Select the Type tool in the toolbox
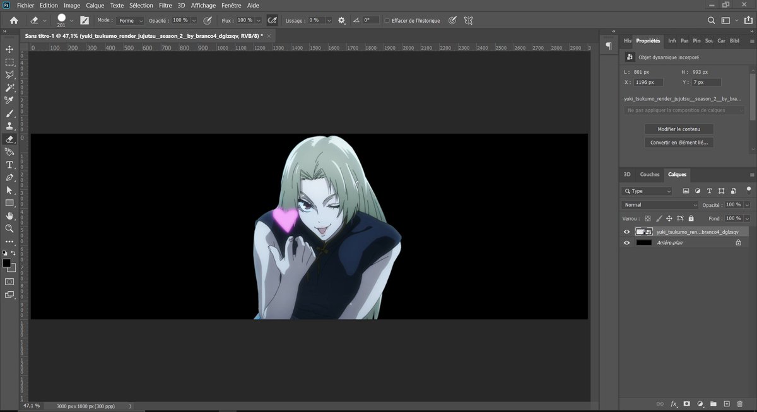 point(9,165)
